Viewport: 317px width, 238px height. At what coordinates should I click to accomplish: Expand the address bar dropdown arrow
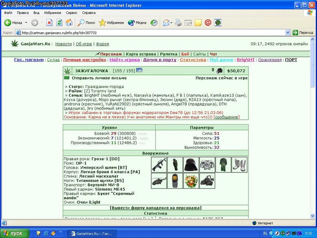288,32
